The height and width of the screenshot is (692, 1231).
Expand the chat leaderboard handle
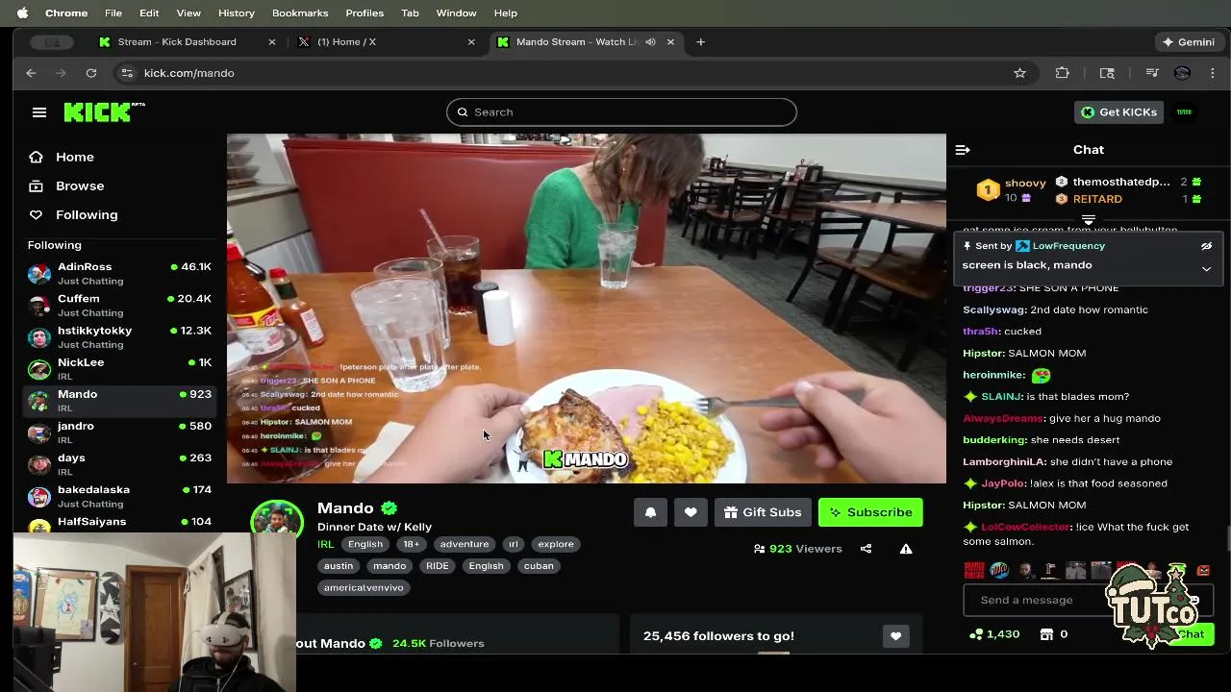click(1089, 220)
